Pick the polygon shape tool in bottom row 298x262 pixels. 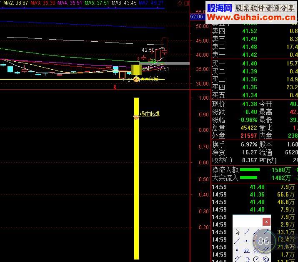pyautogui.click(x=266, y=259)
